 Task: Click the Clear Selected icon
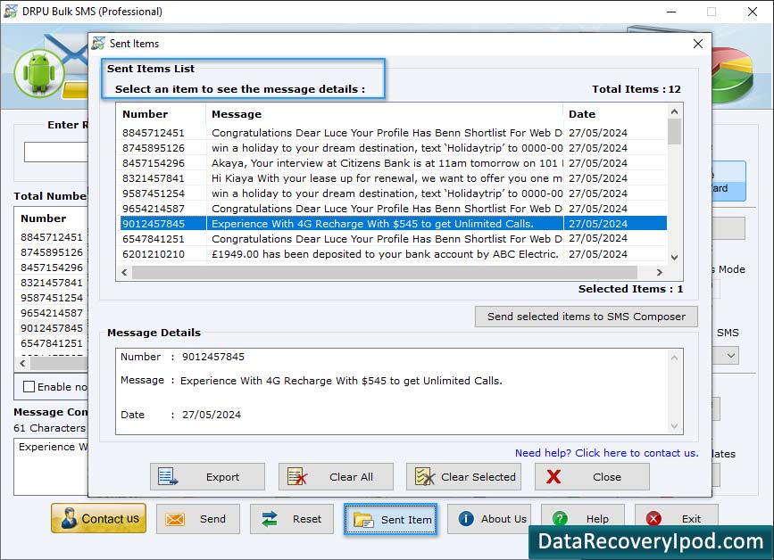[x=425, y=477]
